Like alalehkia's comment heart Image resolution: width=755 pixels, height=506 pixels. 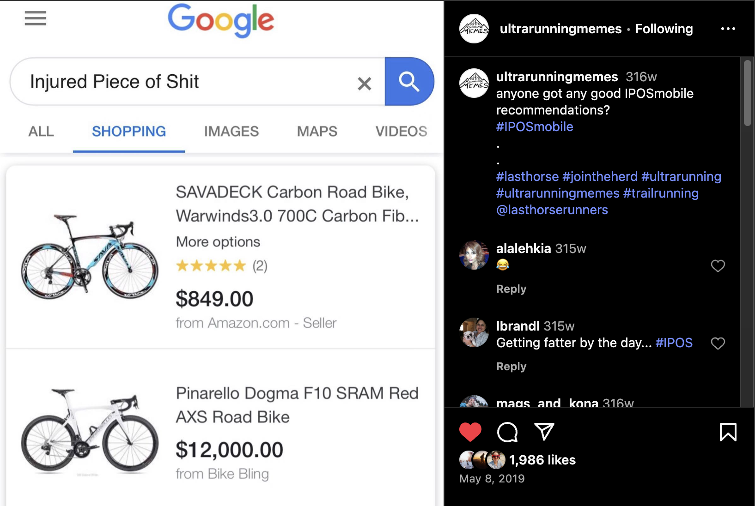click(718, 266)
